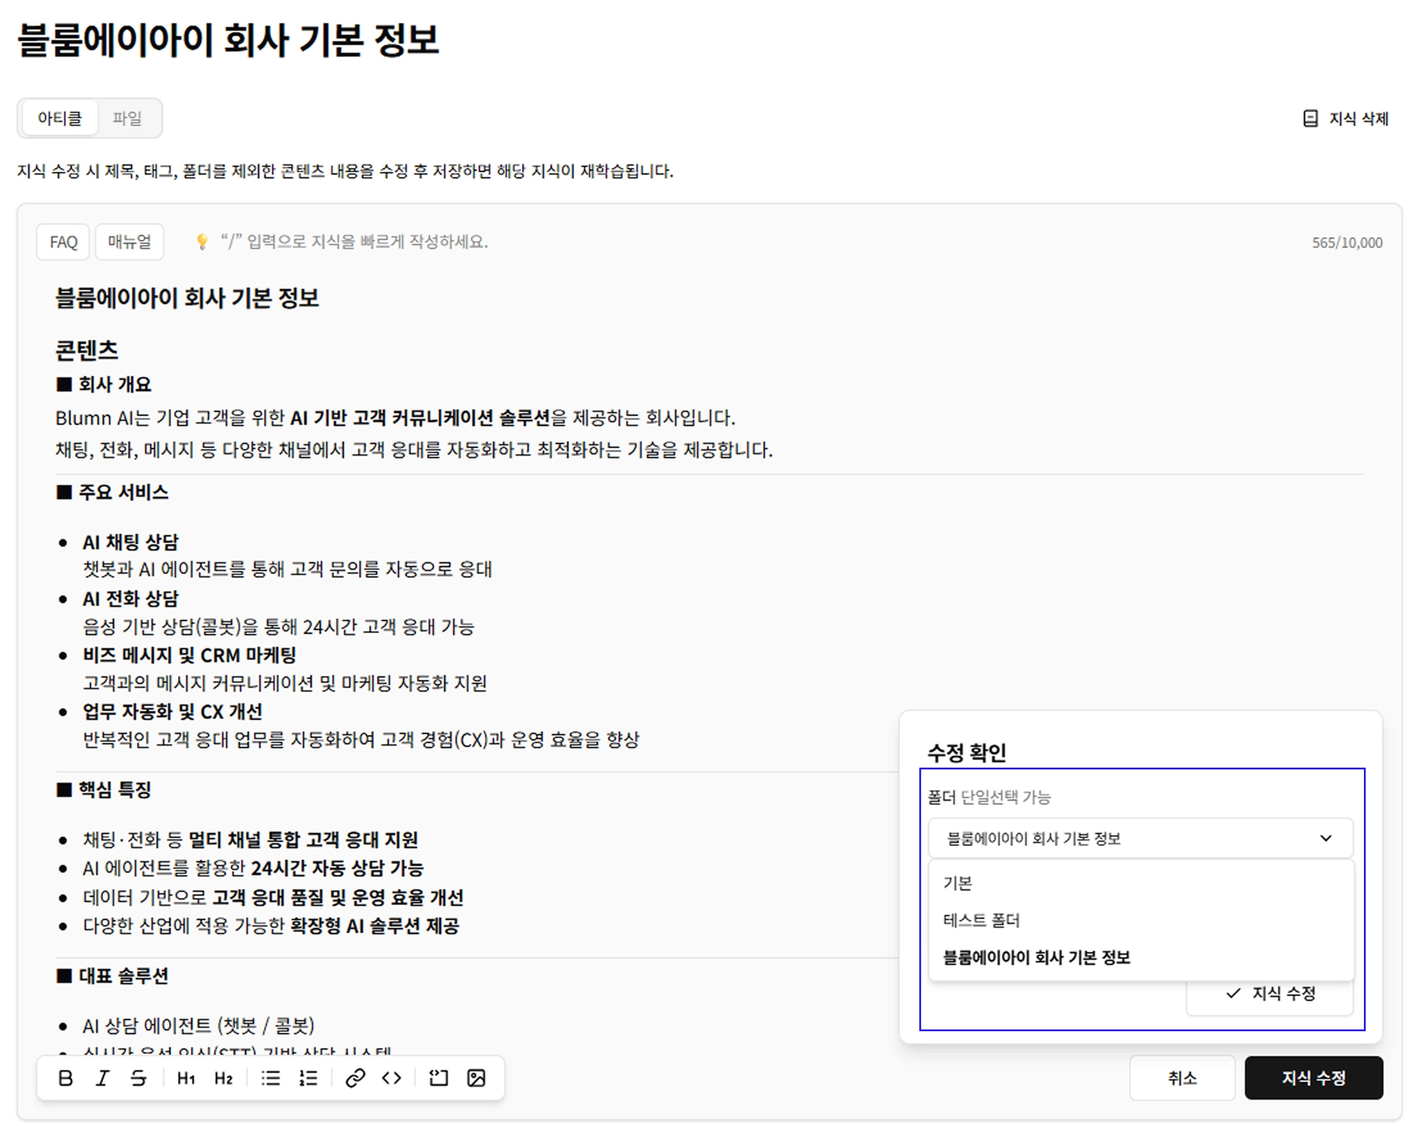
Task: Click the 고객 응대 품질 및 운영 효율 개선 bullet
Action: pos(273,898)
